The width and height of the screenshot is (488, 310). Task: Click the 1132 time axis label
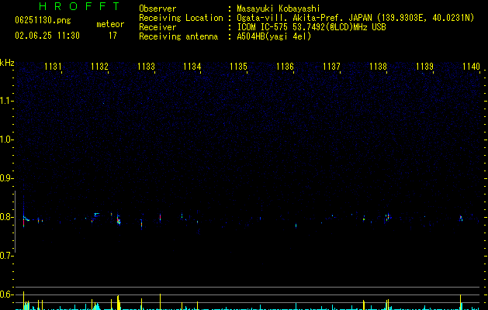(x=99, y=67)
